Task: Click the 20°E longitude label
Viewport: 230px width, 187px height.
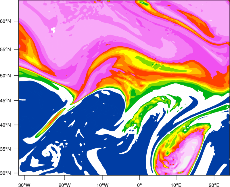Action: pyautogui.click(x=214, y=185)
